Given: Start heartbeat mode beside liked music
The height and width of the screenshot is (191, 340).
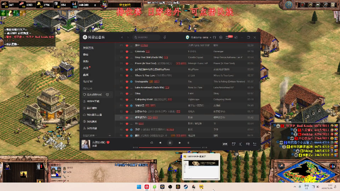Looking at the screenshot, I should pyautogui.click(x=108, y=95).
